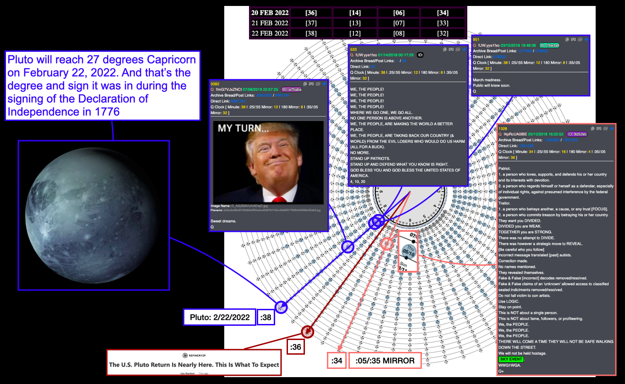Click post number 951

click(x=476, y=39)
